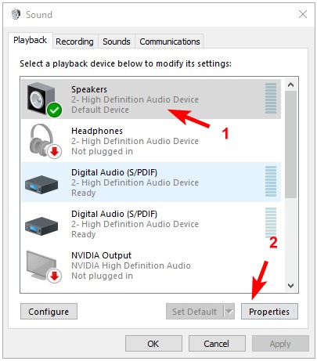Confirm with the OK button
The image size is (317, 361).
pyautogui.click(x=153, y=344)
